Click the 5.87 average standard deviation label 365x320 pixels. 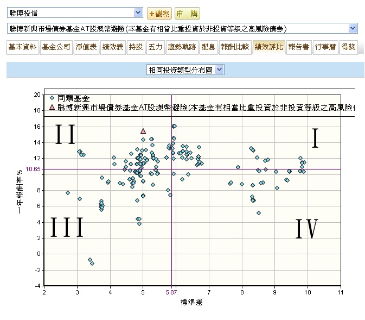(x=171, y=292)
